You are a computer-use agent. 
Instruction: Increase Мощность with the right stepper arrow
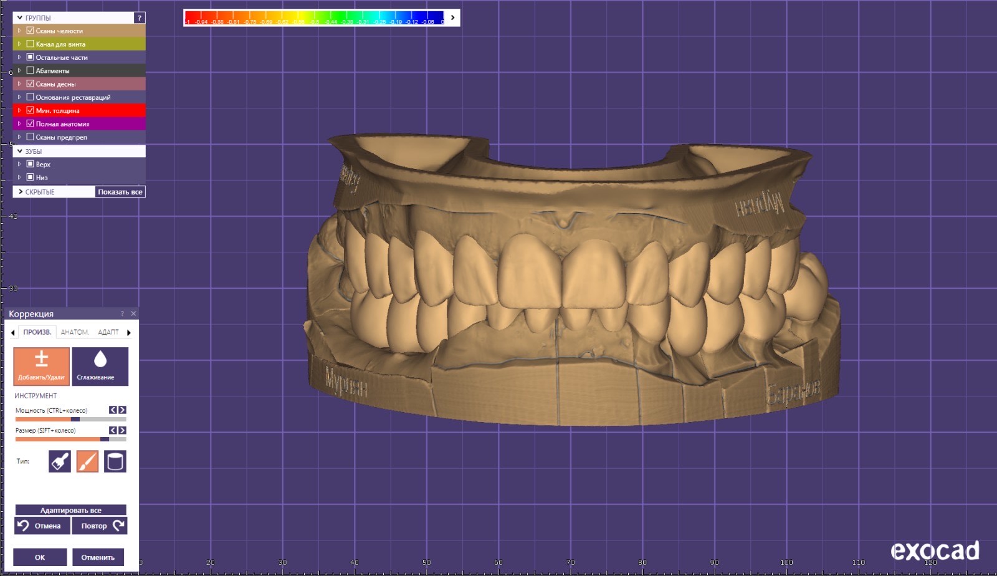click(123, 410)
